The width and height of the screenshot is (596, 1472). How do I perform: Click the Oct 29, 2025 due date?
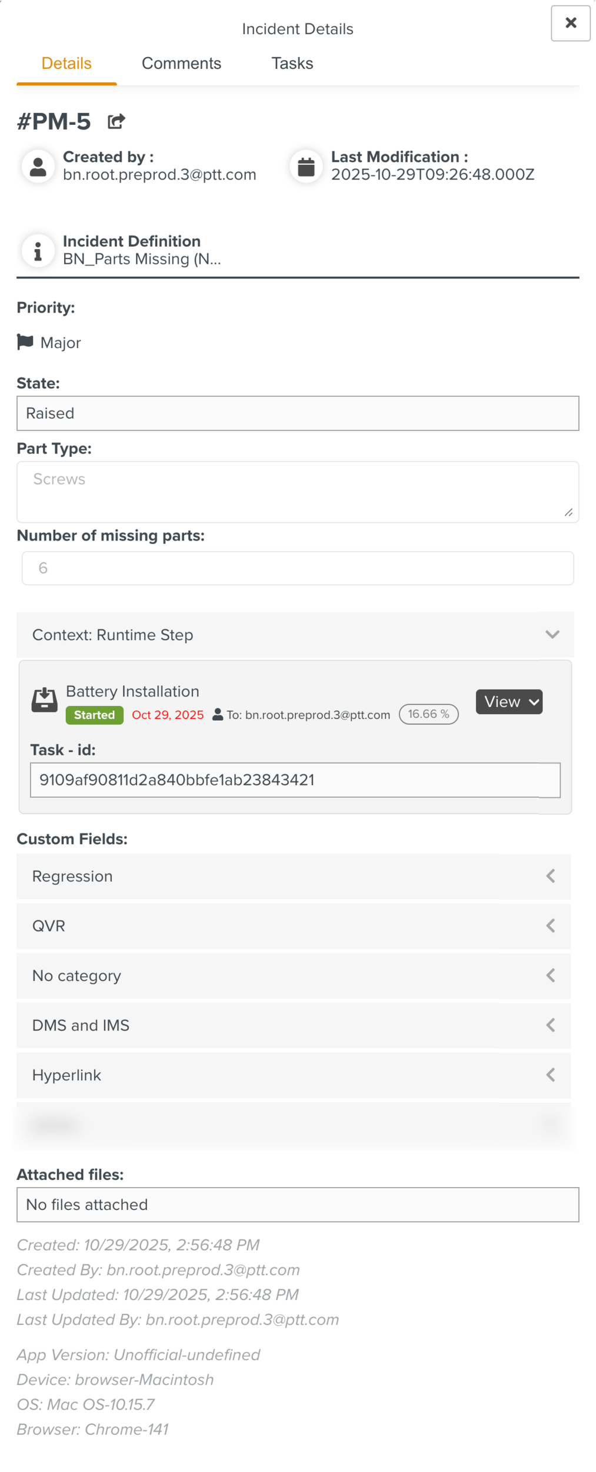[x=168, y=715]
